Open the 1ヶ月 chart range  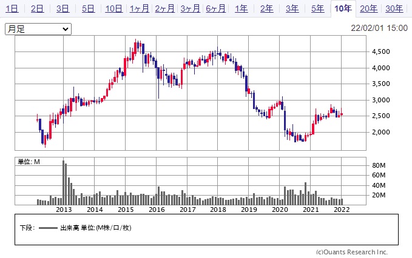point(140,8)
